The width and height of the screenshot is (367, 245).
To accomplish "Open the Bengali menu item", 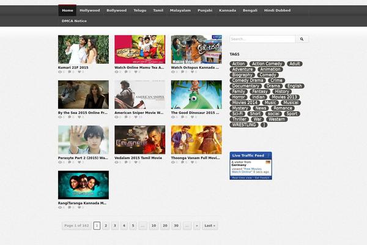I will (x=250, y=10).
